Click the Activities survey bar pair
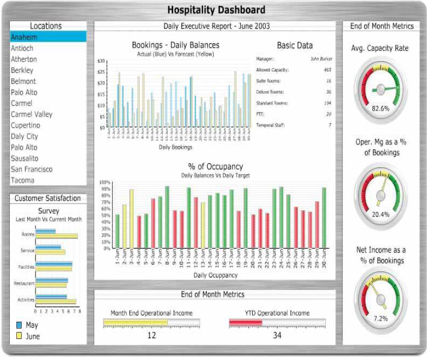This screenshot has width=427, height=357. tap(55, 299)
